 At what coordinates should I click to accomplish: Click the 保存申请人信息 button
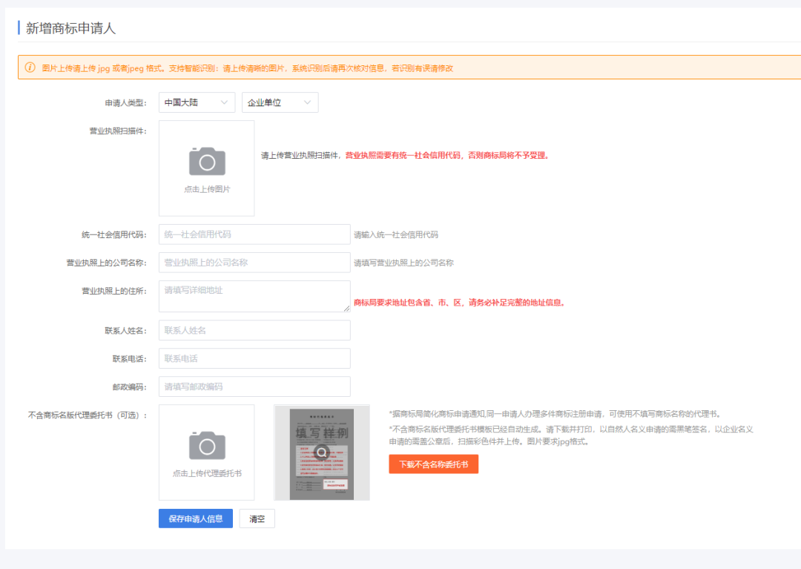point(196,519)
